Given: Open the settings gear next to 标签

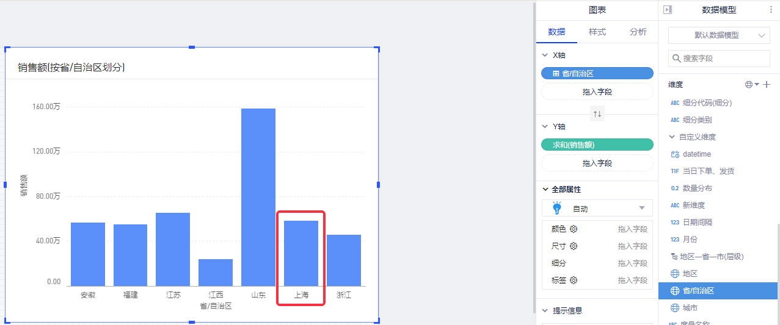Looking at the screenshot, I should pos(574,280).
